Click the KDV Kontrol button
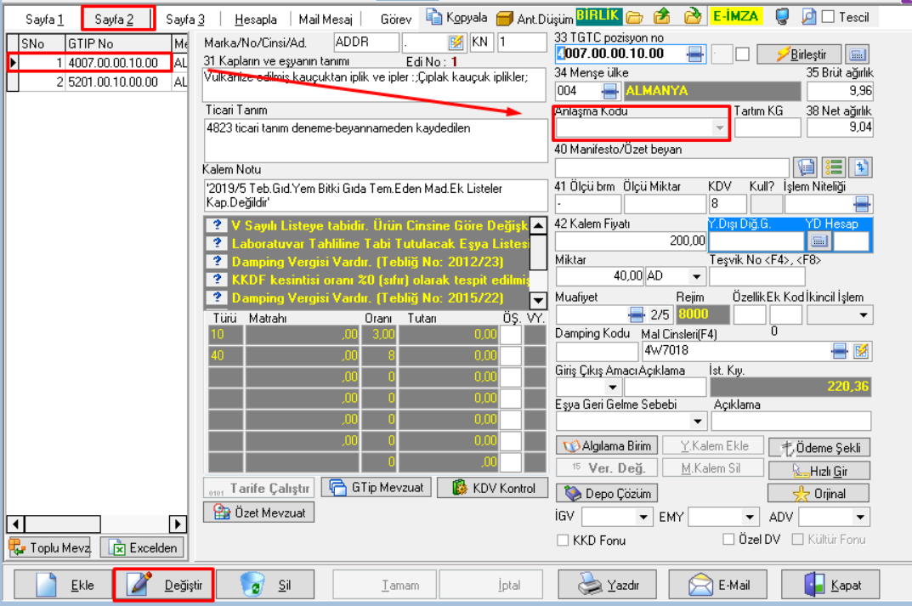This screenshot has width=912, height=606. 492,487
